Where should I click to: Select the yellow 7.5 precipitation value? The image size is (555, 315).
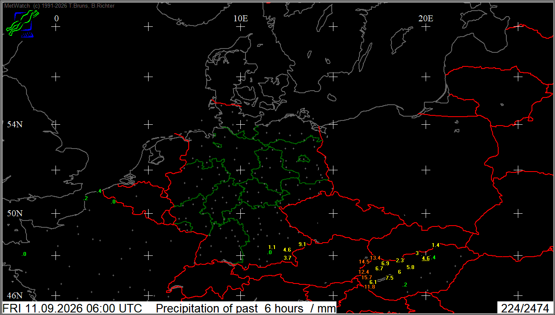[389, 278]
